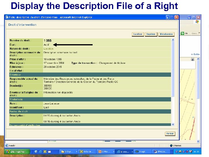This screenshot has height=157, width=209.
Task: Open Métadonnées for this right
Action: pyautogui.click(x=166, y=34)
